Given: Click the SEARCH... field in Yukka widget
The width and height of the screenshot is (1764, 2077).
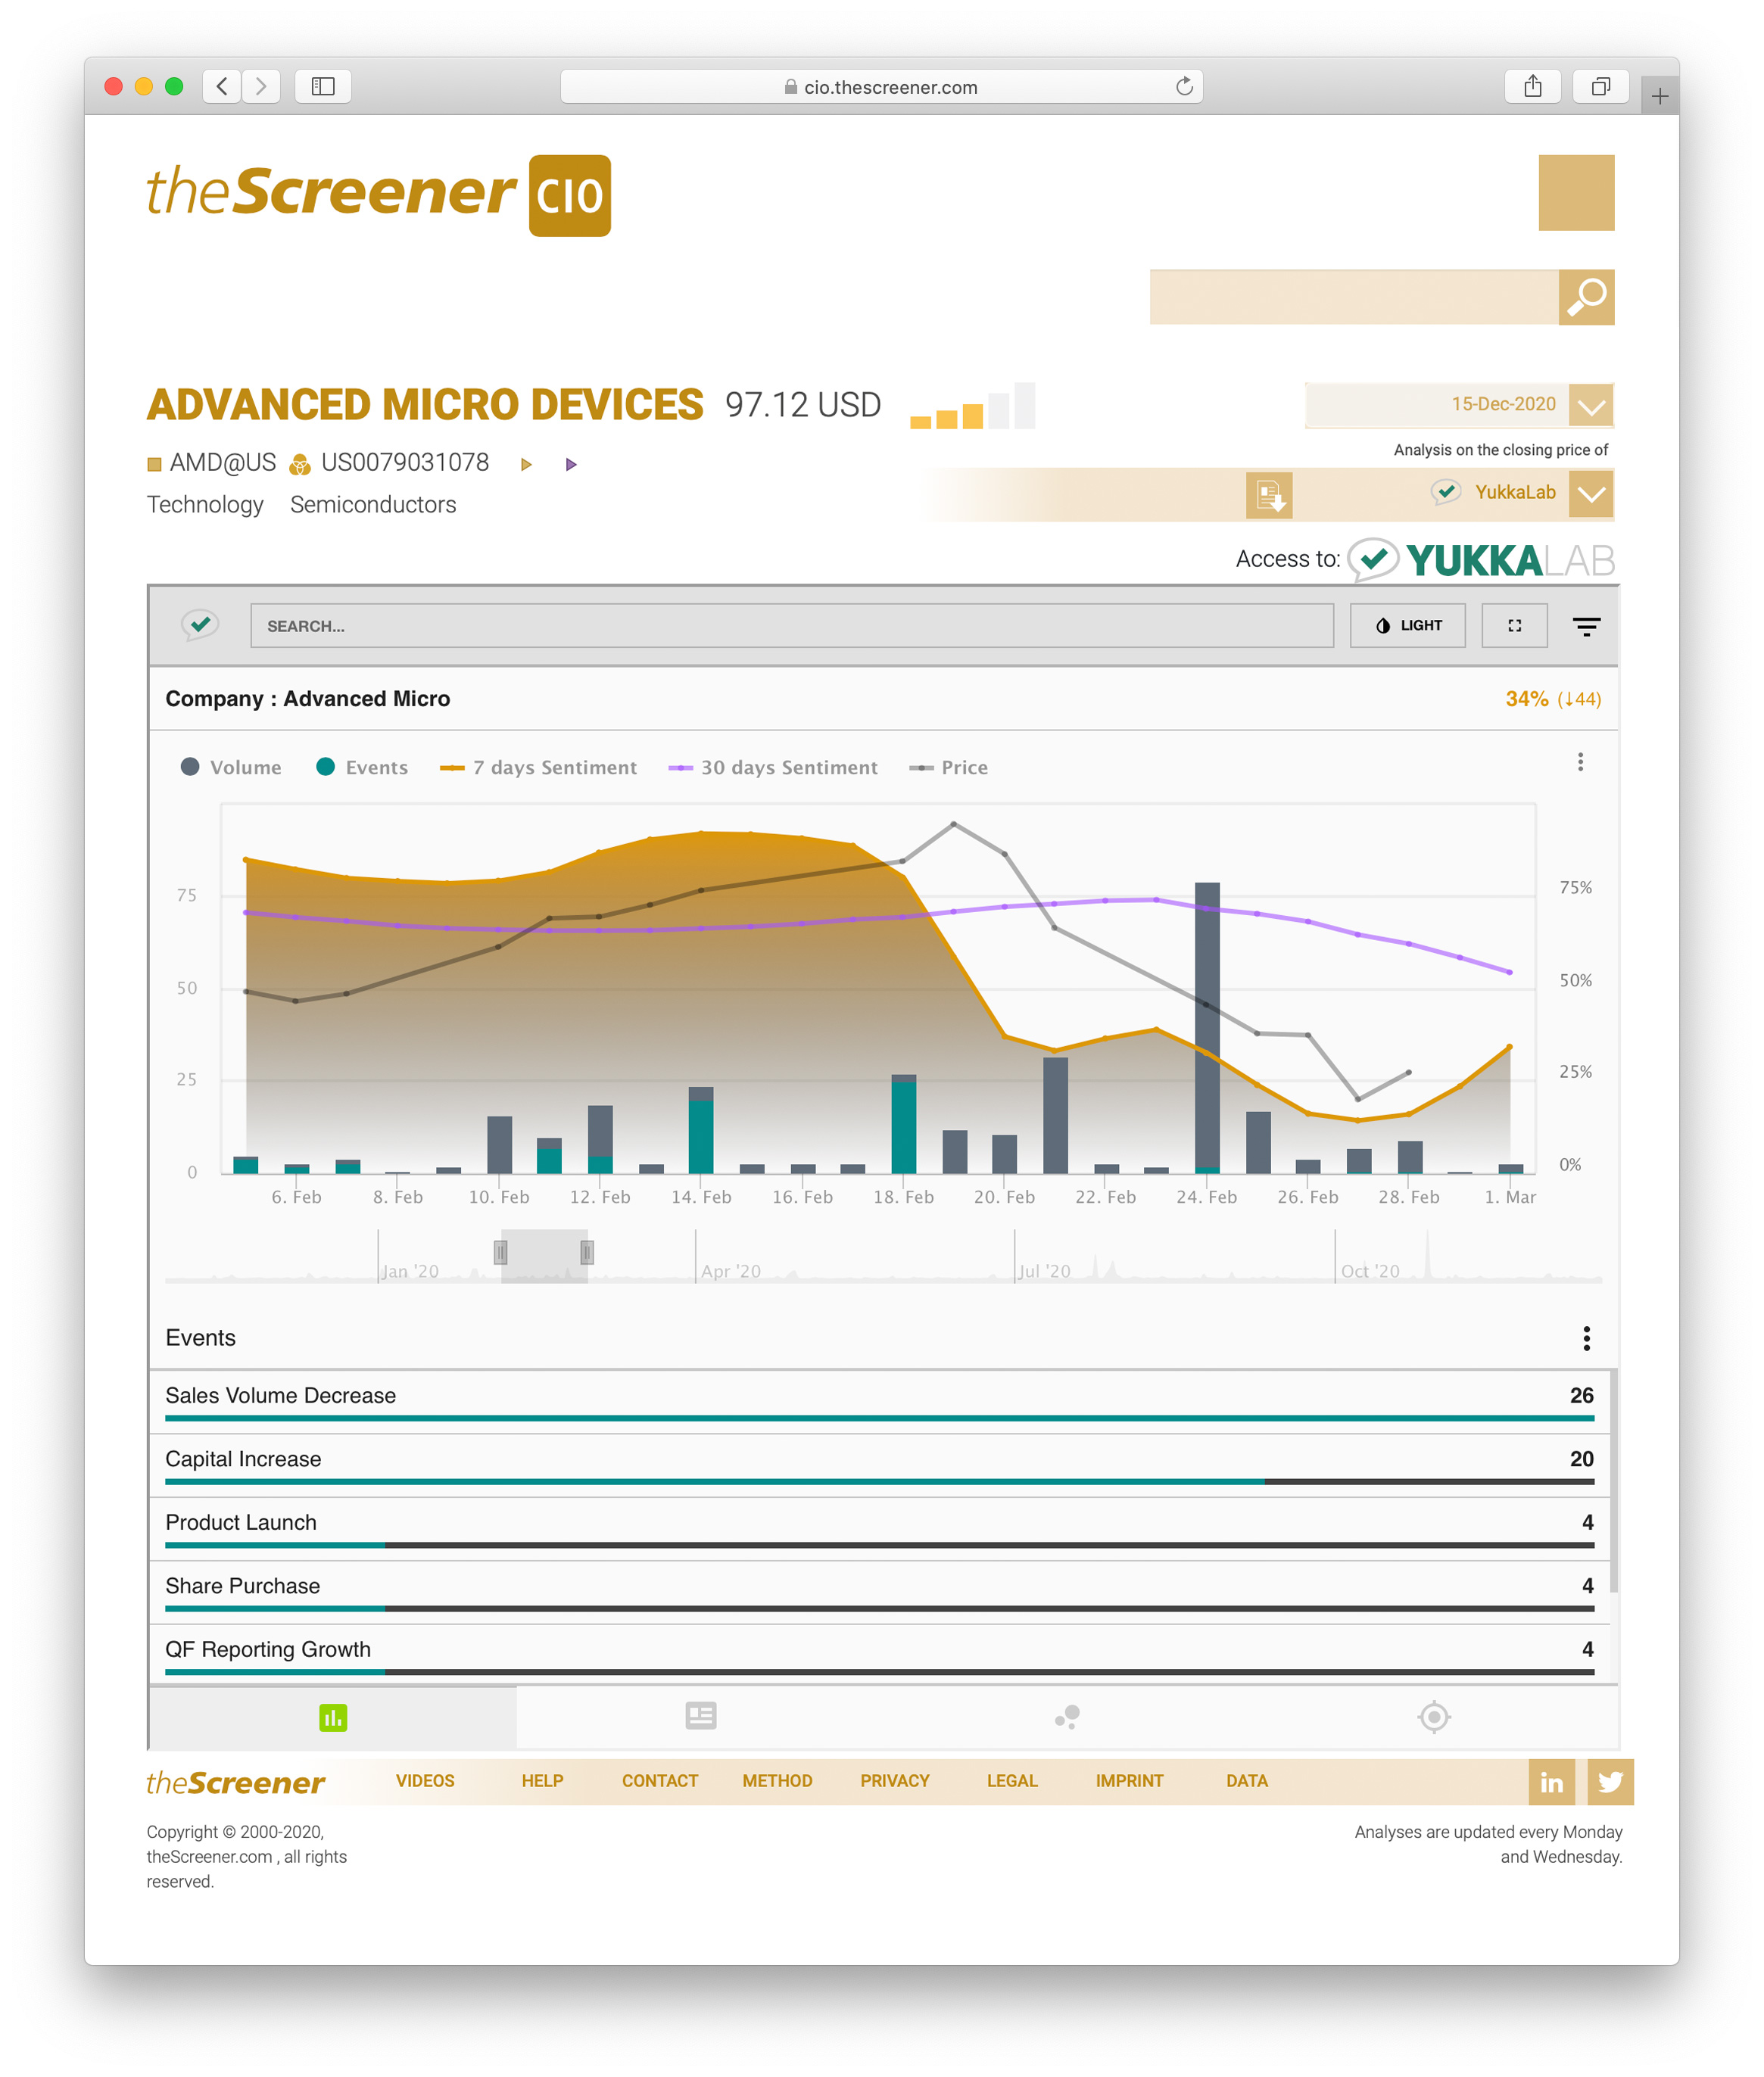Looking at the screenshot, I should [792, 626].
